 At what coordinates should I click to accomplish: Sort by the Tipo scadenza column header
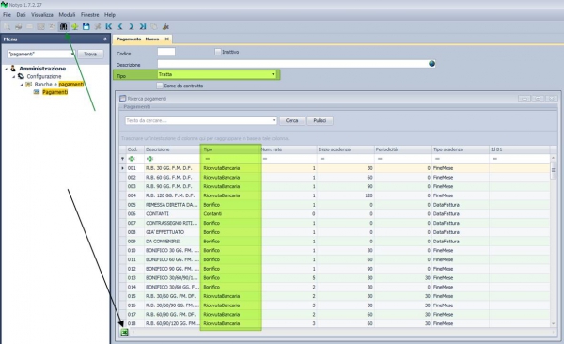pos(461,149)
